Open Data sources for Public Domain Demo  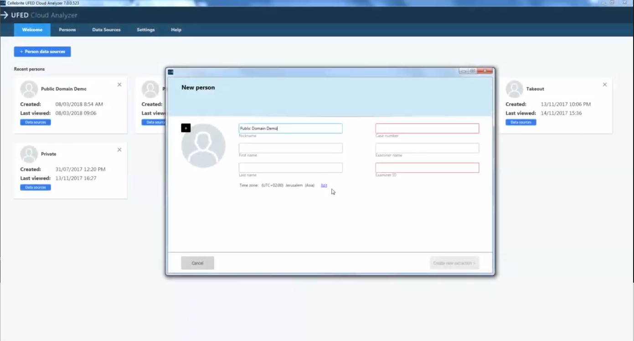click(36, 122)
